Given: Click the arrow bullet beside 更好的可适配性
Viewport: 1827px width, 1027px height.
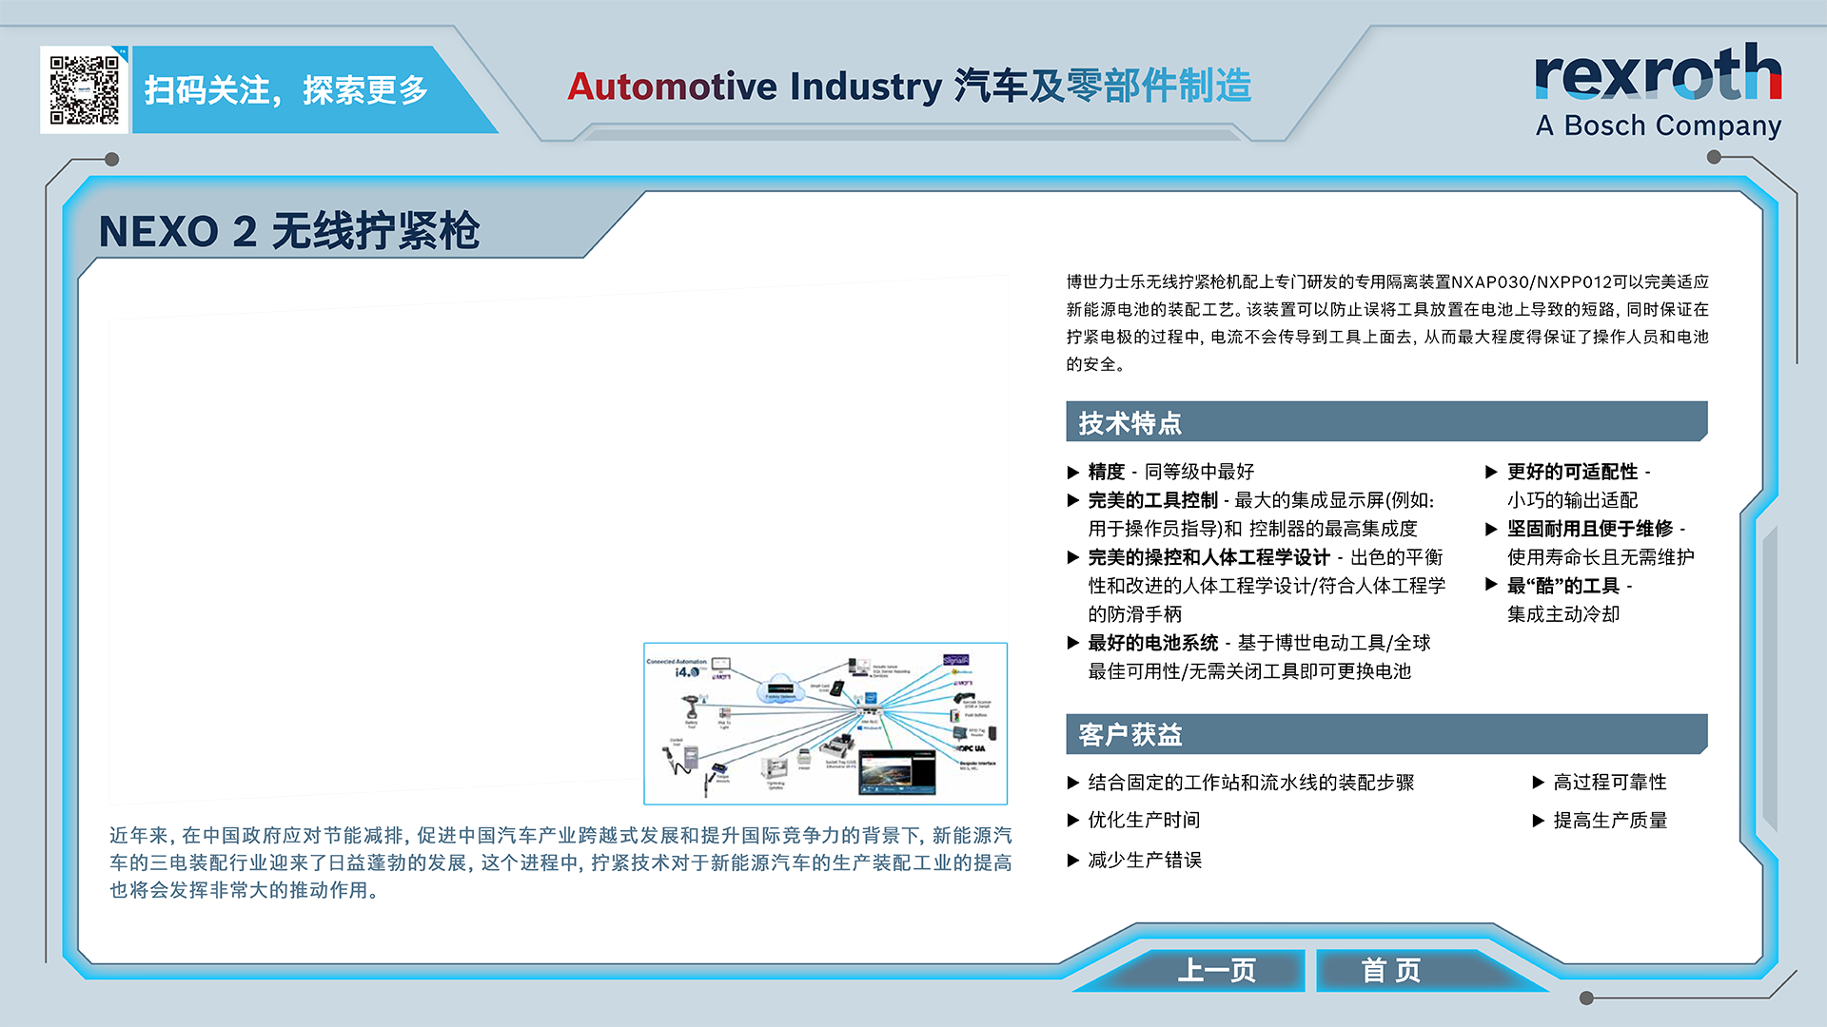Looking at the screenshot, I should [x=1491, y=472].
